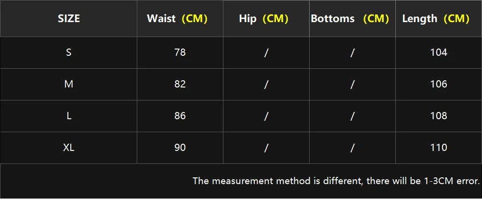
Task: Select the Bottoms (CM) header
Action: click(350, 19)
